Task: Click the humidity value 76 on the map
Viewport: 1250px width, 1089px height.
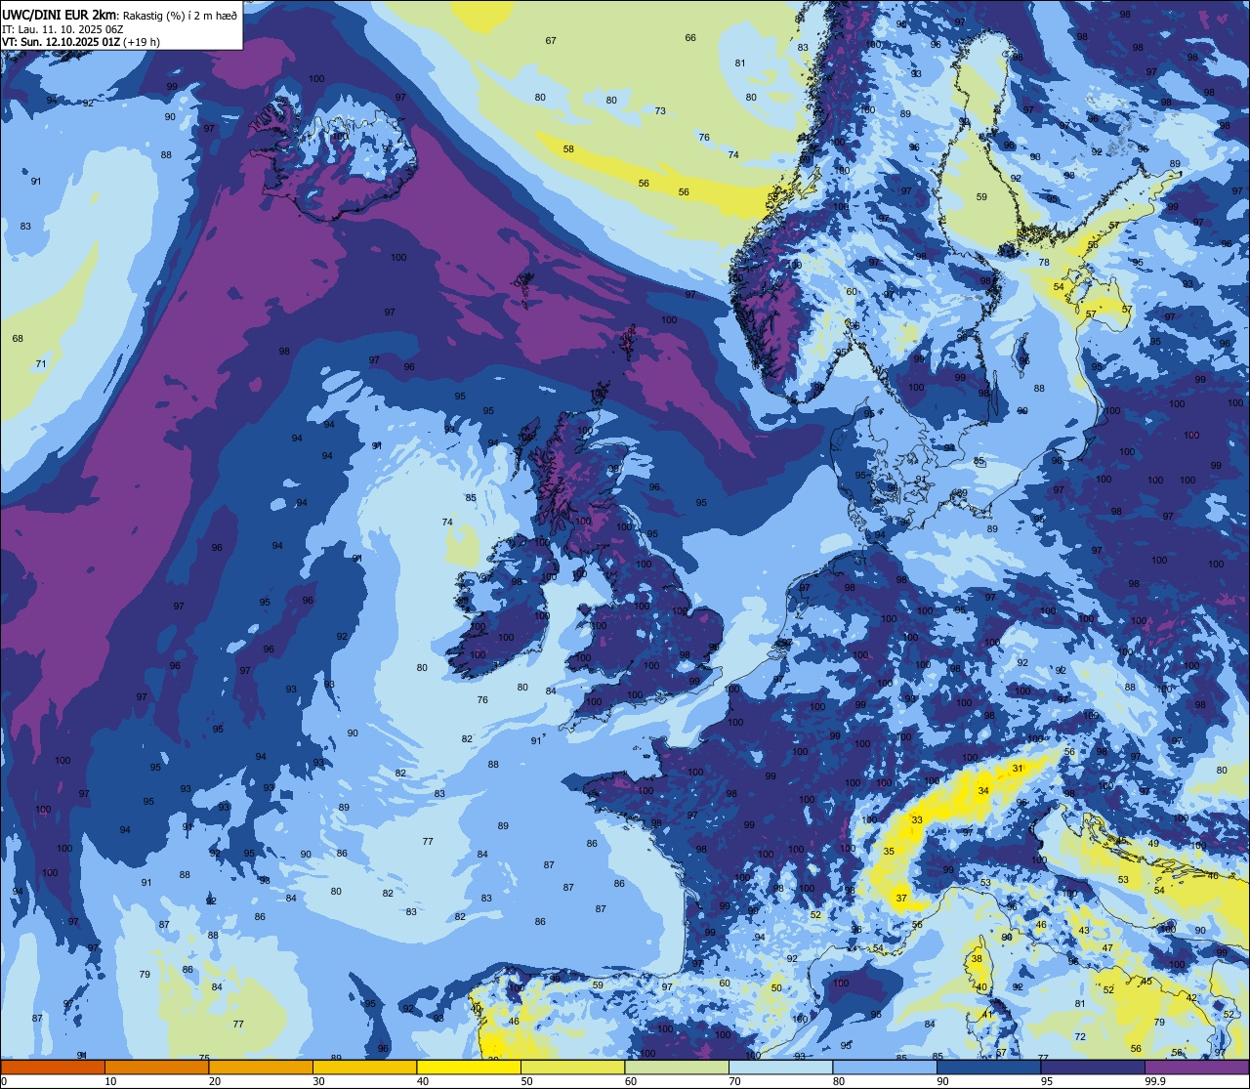Action: point(704,137)
